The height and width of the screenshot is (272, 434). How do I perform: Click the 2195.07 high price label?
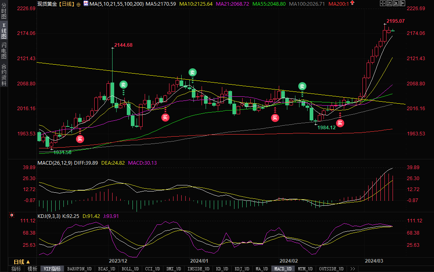tap(395, 21)
